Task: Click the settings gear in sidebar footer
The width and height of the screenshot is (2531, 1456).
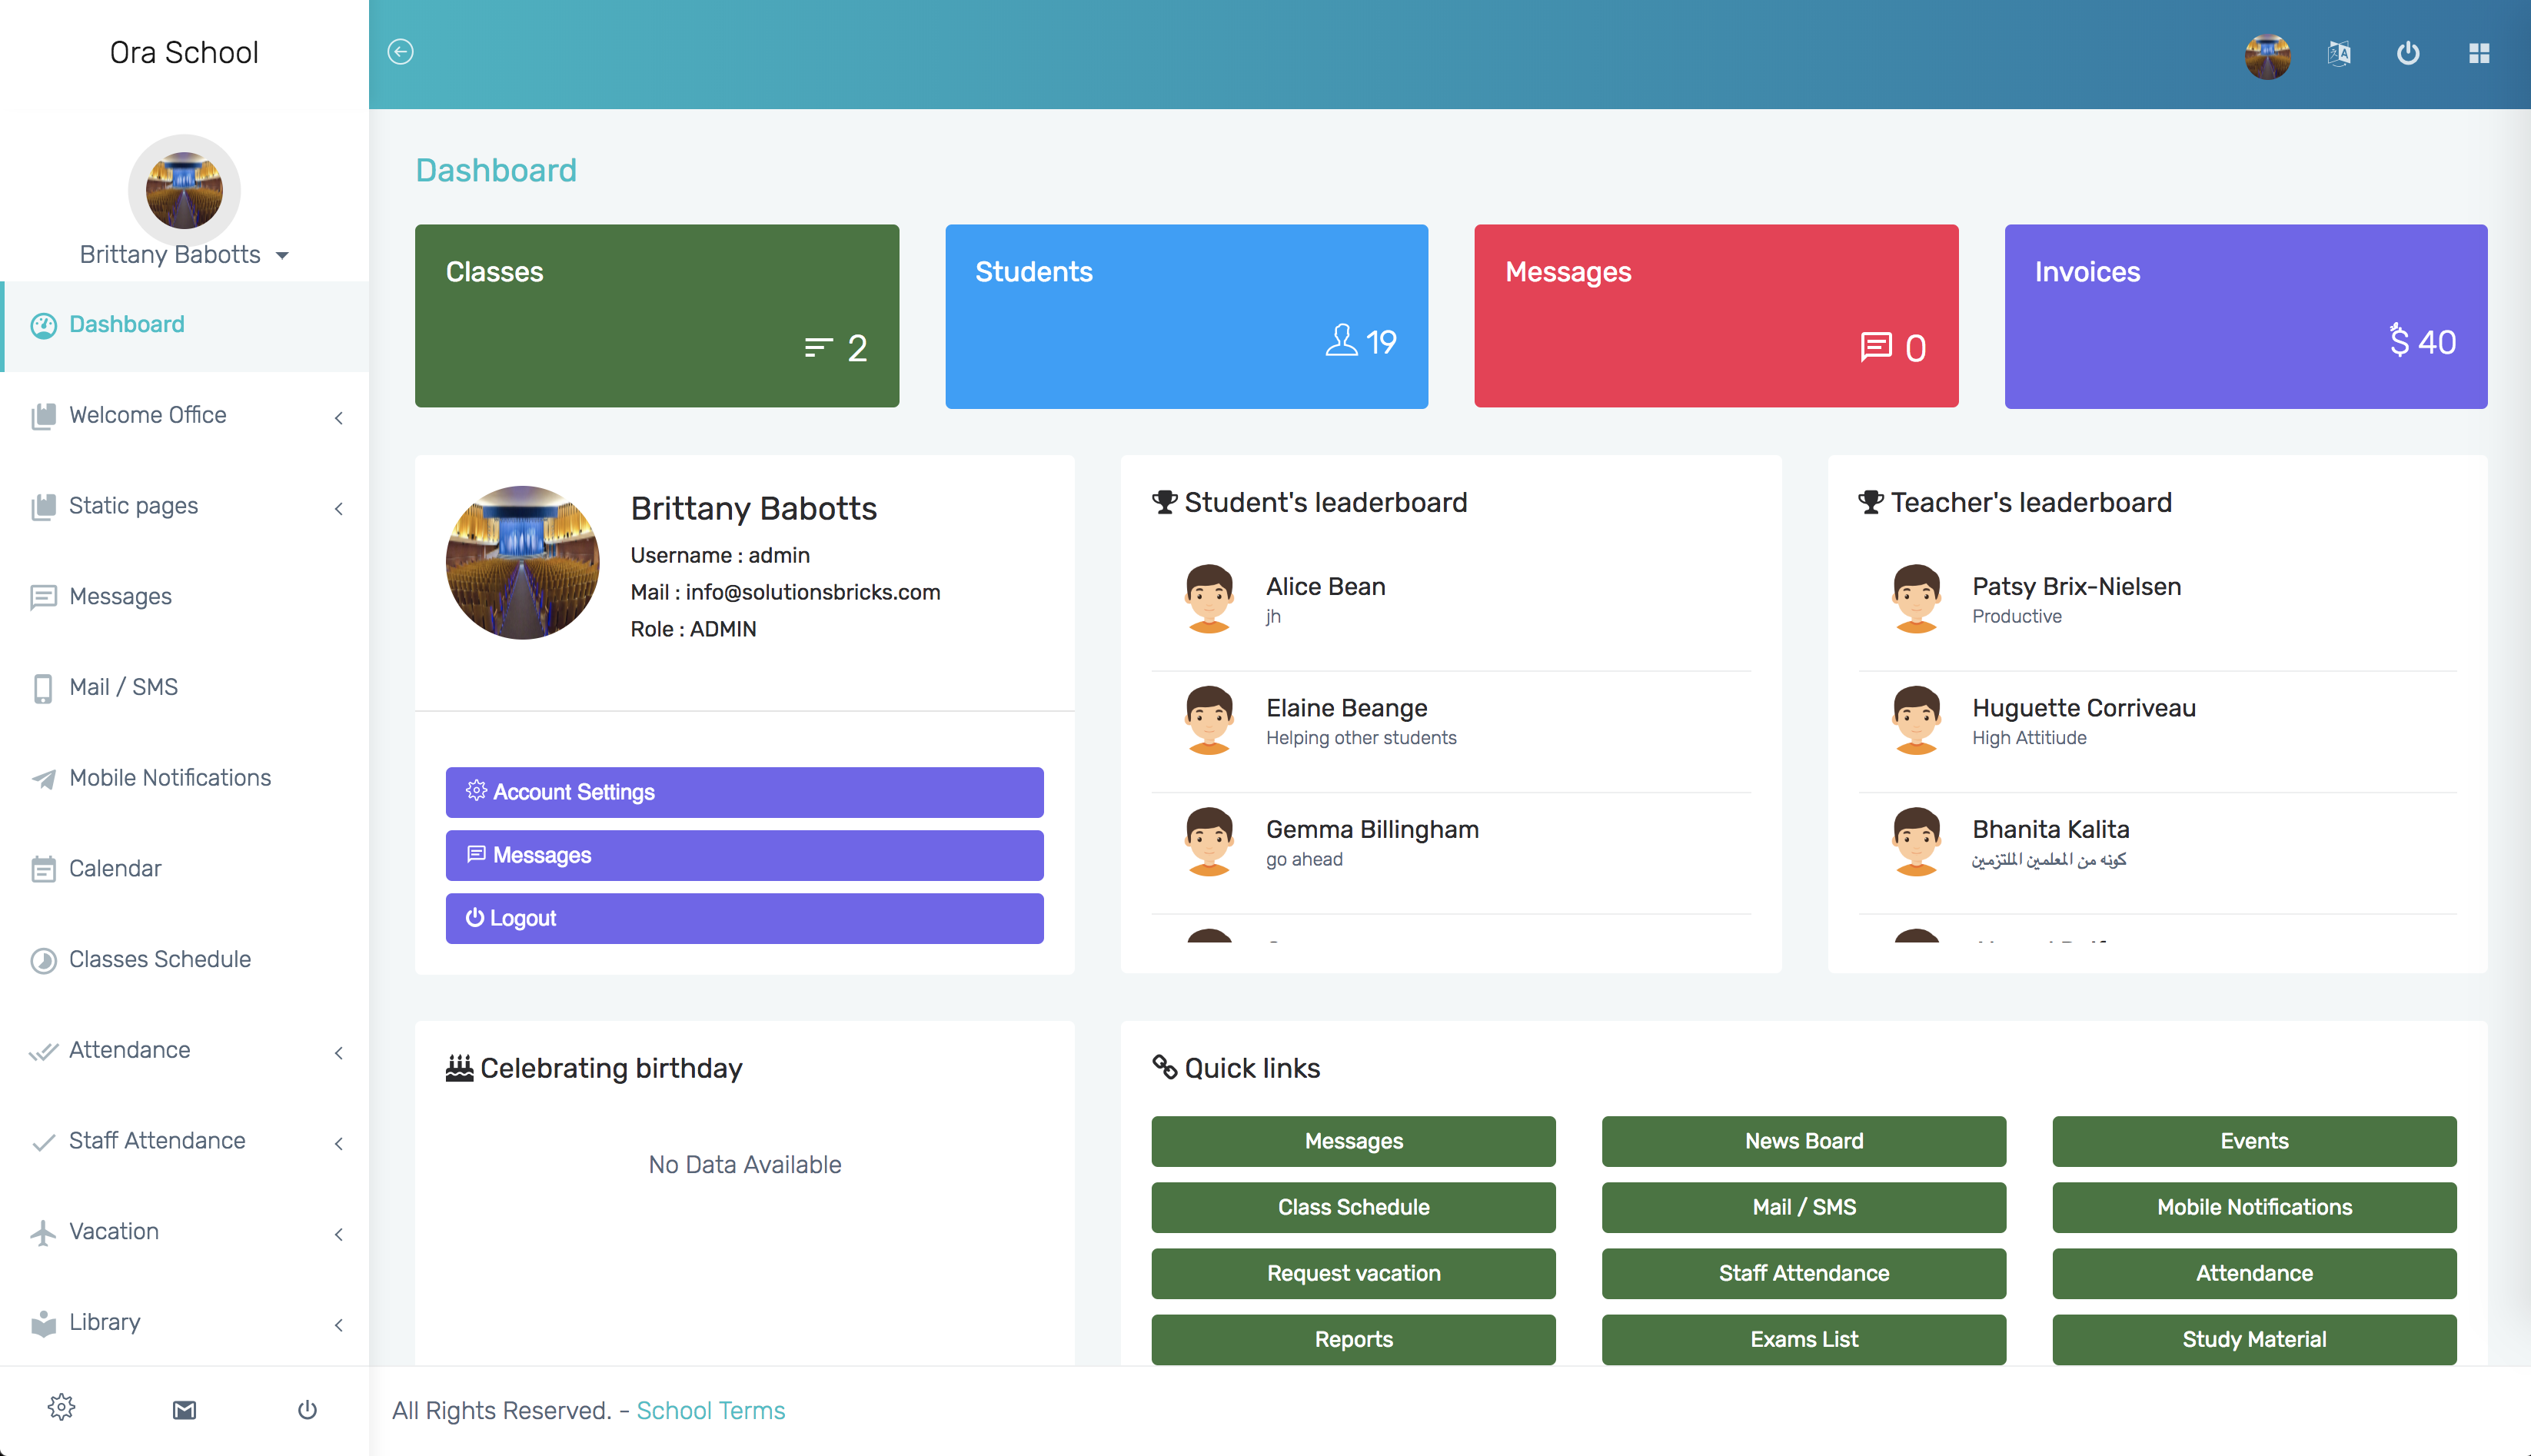Action: click(61, 1408)
